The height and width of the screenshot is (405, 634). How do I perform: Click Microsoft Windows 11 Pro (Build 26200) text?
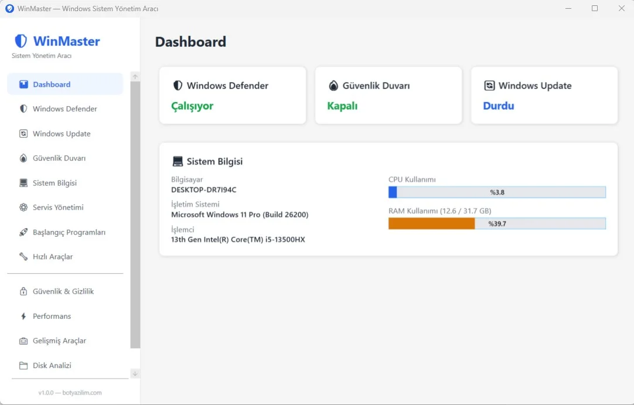(240, 215)
